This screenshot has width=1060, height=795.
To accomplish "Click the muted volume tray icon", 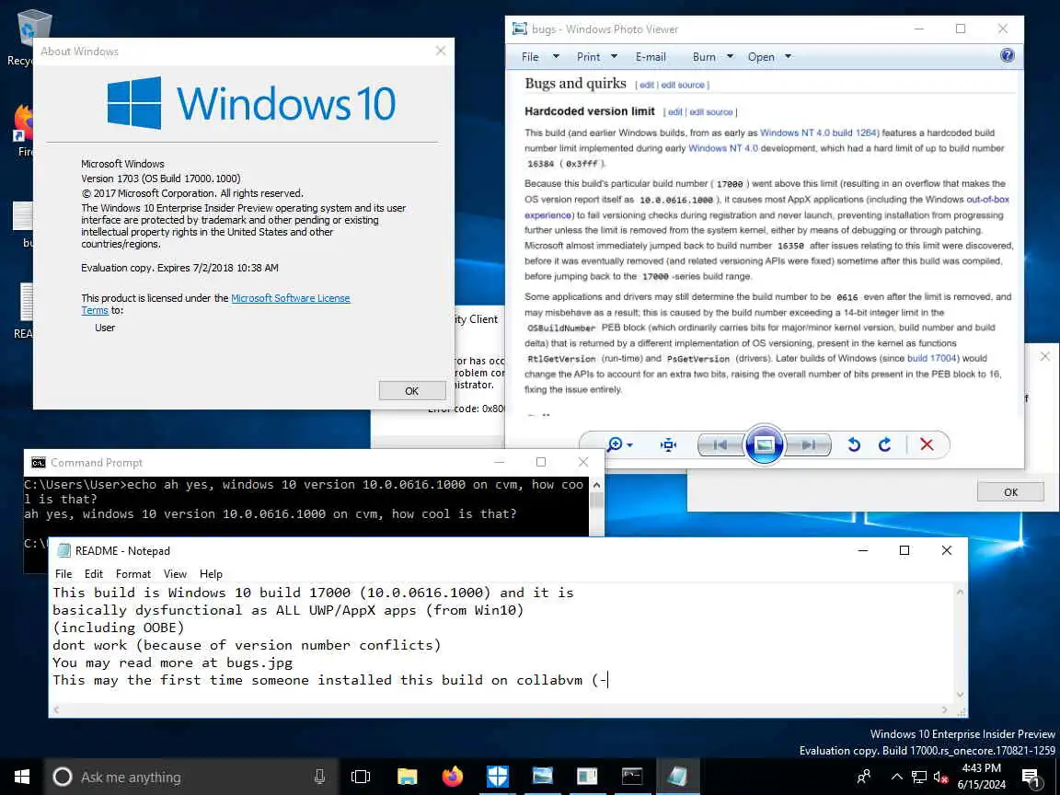I will coord(940,777).
